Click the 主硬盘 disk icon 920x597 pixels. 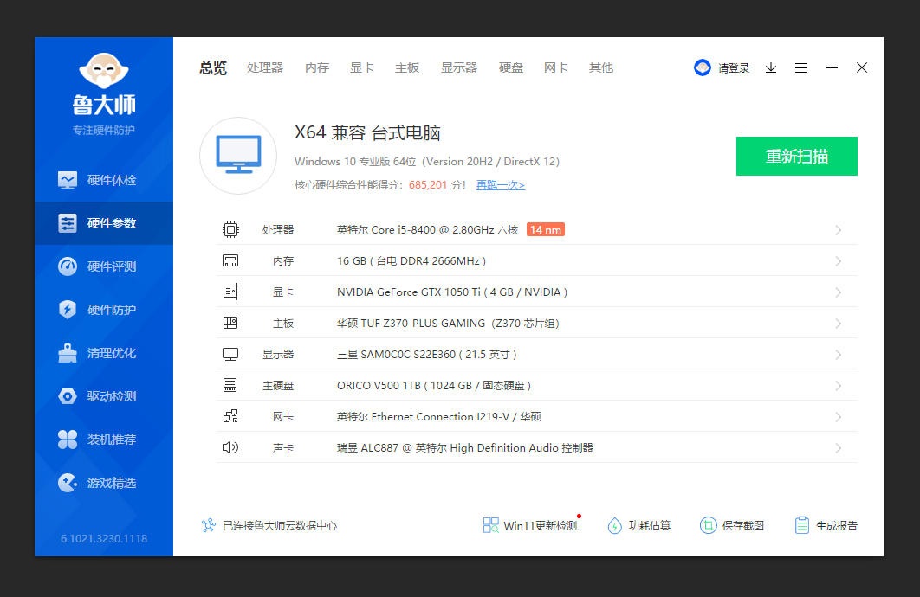click(x=230, y=386)
